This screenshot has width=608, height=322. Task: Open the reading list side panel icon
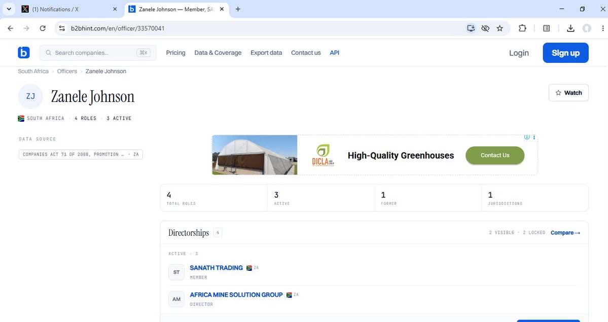tap(546, 28)
